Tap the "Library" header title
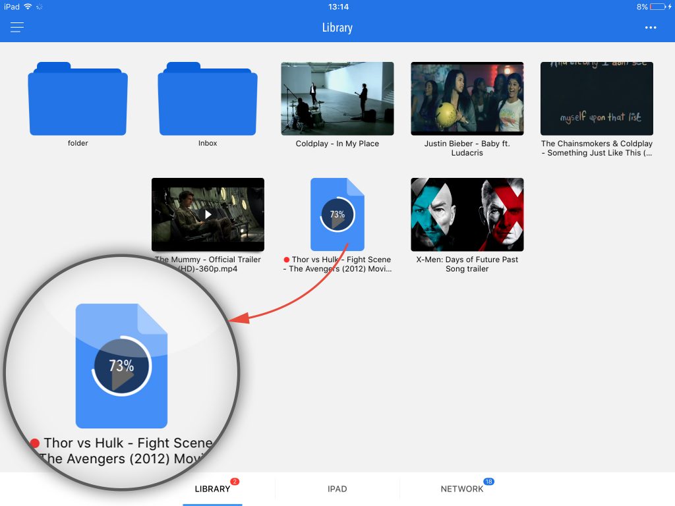 click(337, 28)
